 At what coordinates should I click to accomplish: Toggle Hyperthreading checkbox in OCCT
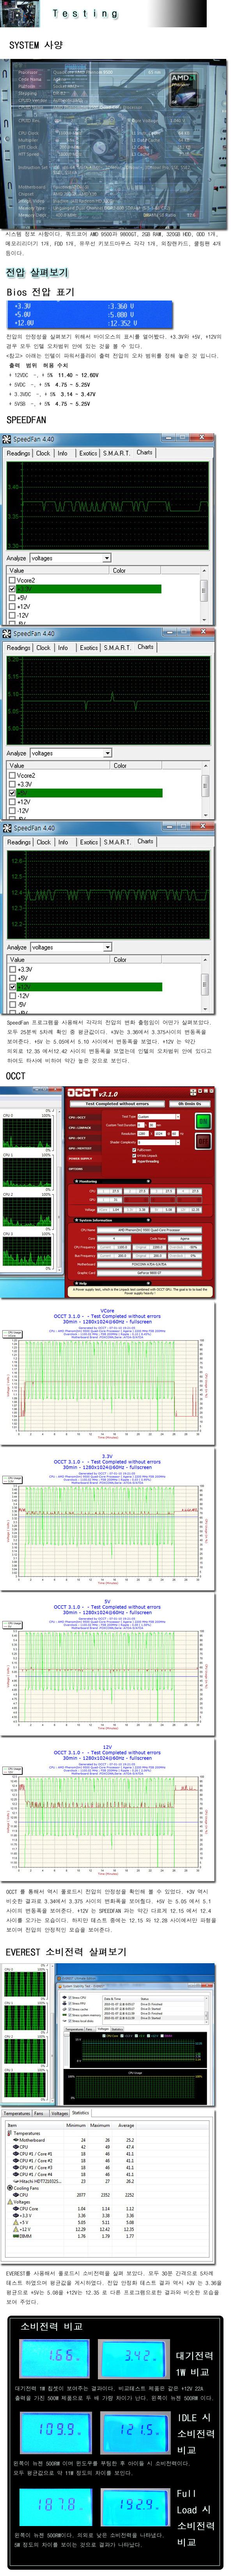(135, 1161)
